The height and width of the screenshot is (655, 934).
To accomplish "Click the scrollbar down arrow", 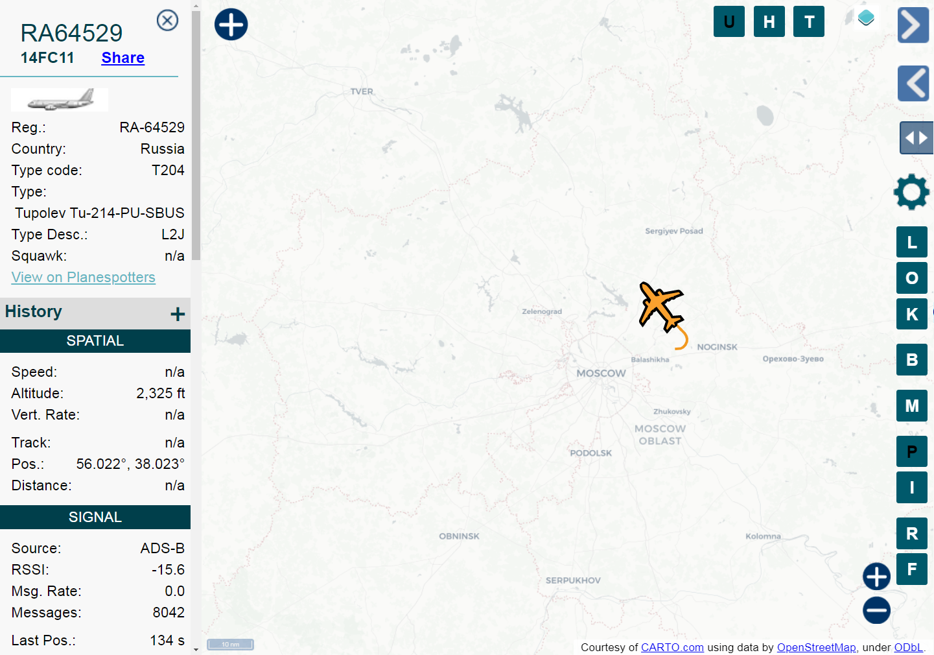I will (x=196, y=650).
